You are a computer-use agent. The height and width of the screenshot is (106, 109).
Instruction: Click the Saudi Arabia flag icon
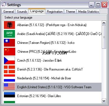pyautogui.click(x=9, y=34)
